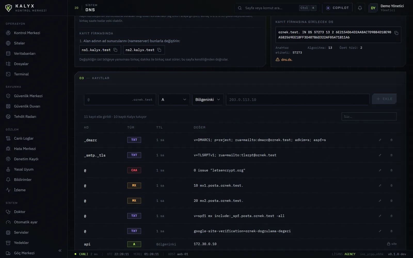Collapse the sidebar with chevrons
The width and height of the screenshot is (413, 258).
[x=60, y=251]
